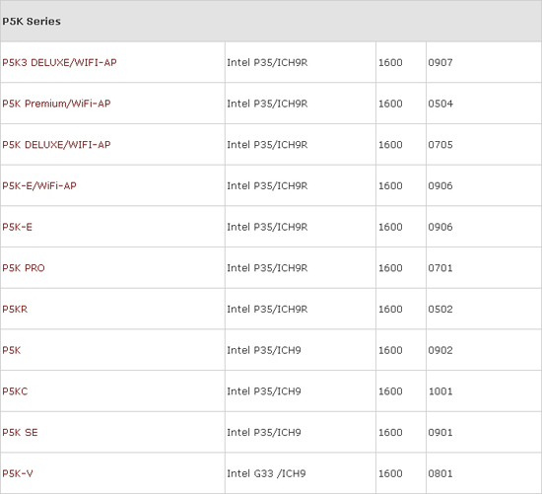Select the 0801 BIOS version cell
This screenshot has width=542, height=494.
pyautogui.click(x=484, y=473)
